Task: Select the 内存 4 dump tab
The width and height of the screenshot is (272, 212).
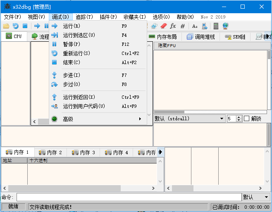Action: point(117,152)
